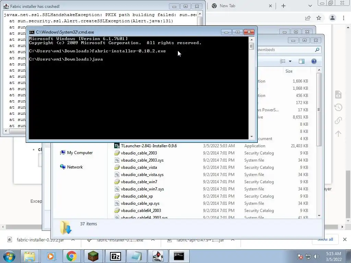Switch to Chrome from taskbar
Screen dimensions: 351x263
[72, 256]
